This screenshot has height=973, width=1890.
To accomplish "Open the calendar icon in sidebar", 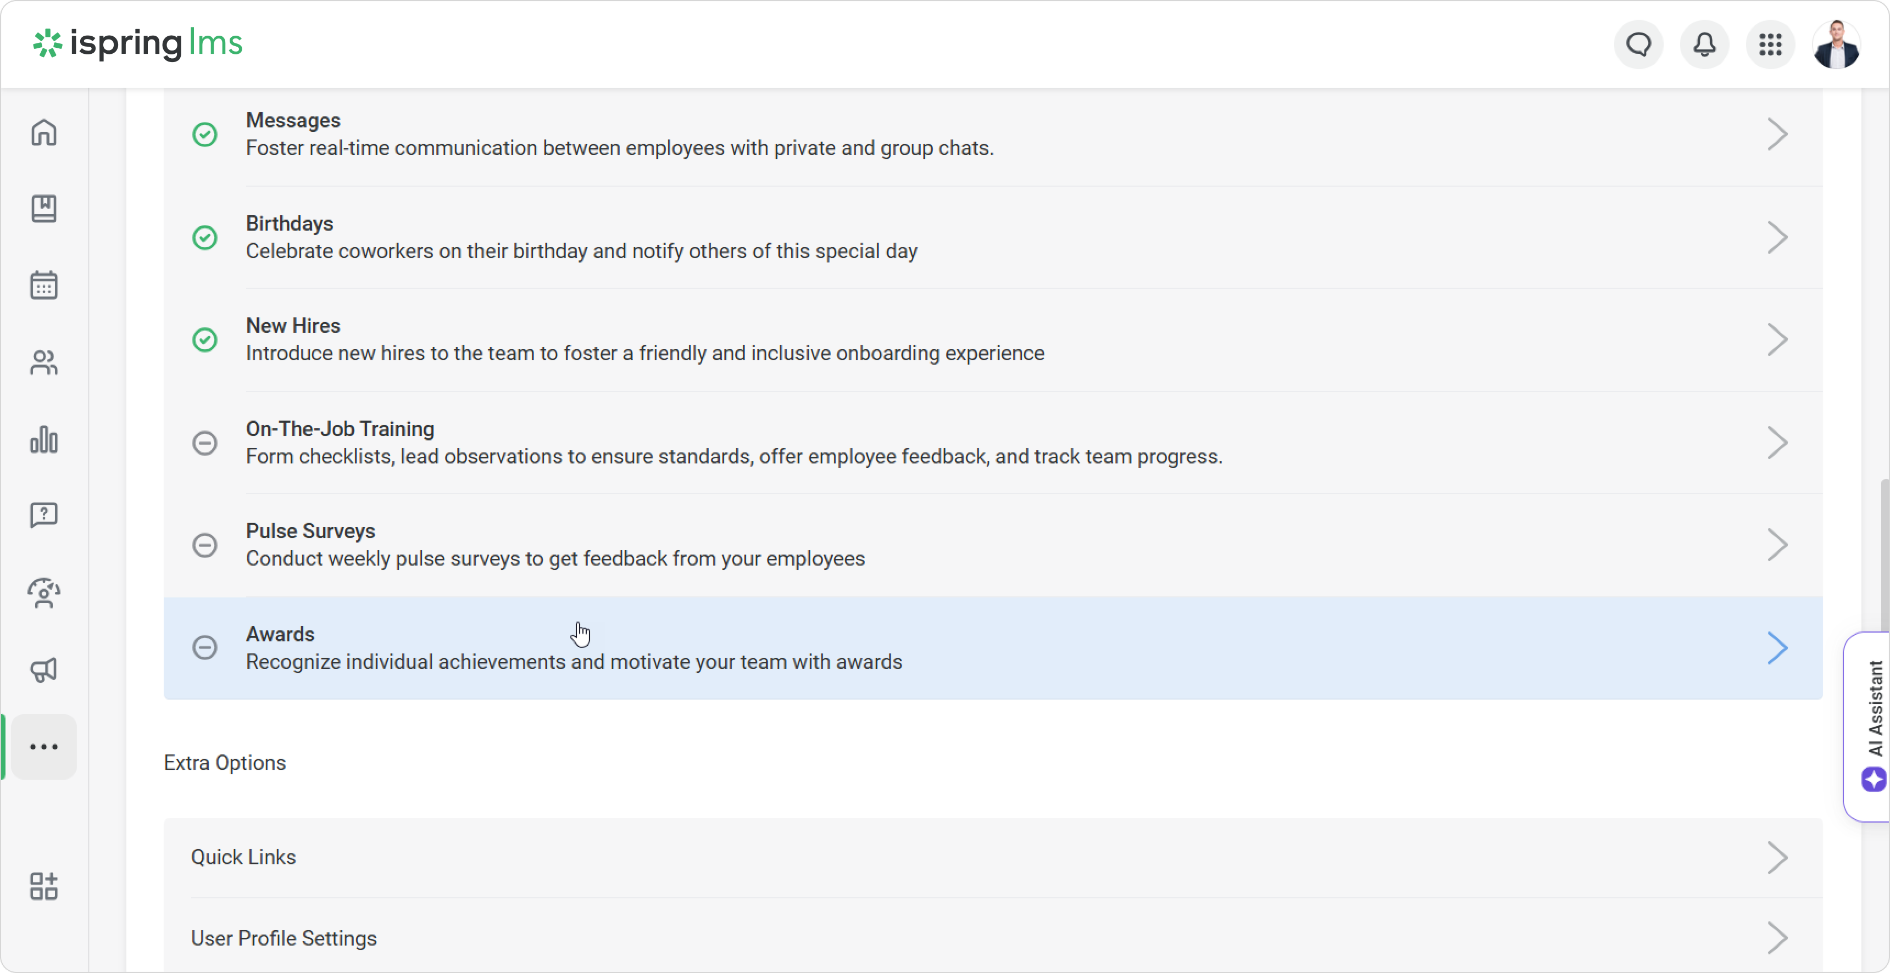I will tap(44, 285).
